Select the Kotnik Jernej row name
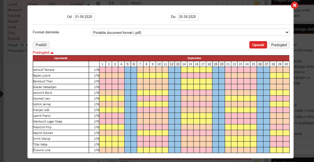Image resolution: width=314 pixels, height=162 pixels. click(x=42, y=104)
